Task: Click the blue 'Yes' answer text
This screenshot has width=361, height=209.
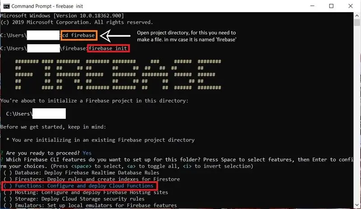Action: 87,153
